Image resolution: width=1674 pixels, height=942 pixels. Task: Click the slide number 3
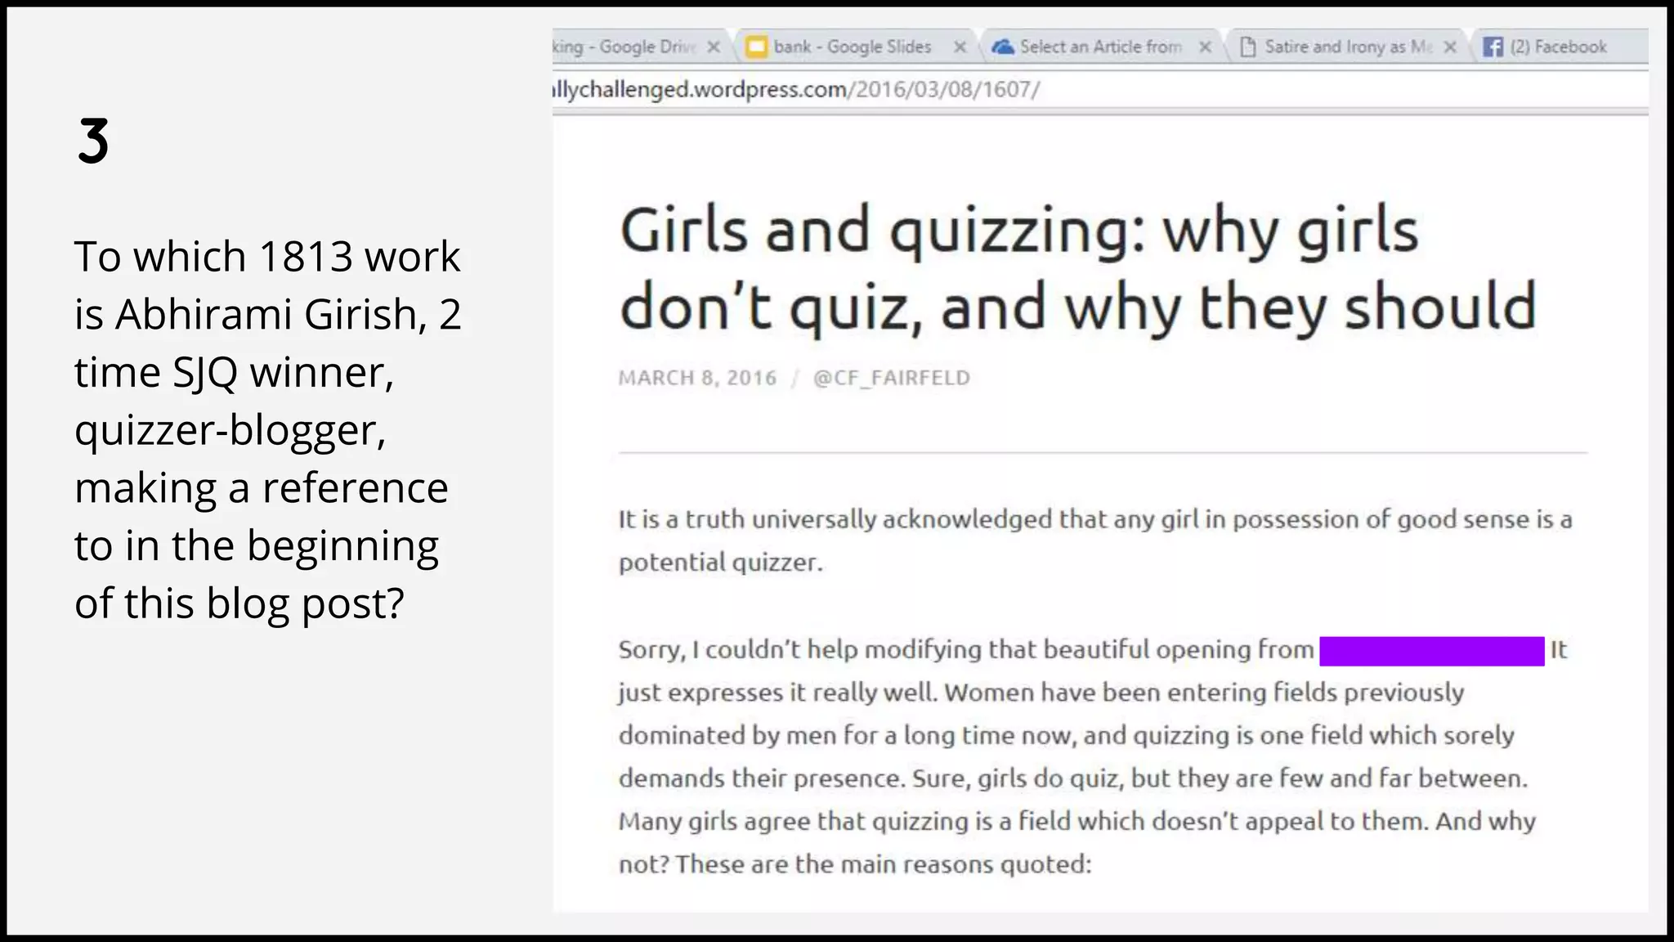click(93, 141)
